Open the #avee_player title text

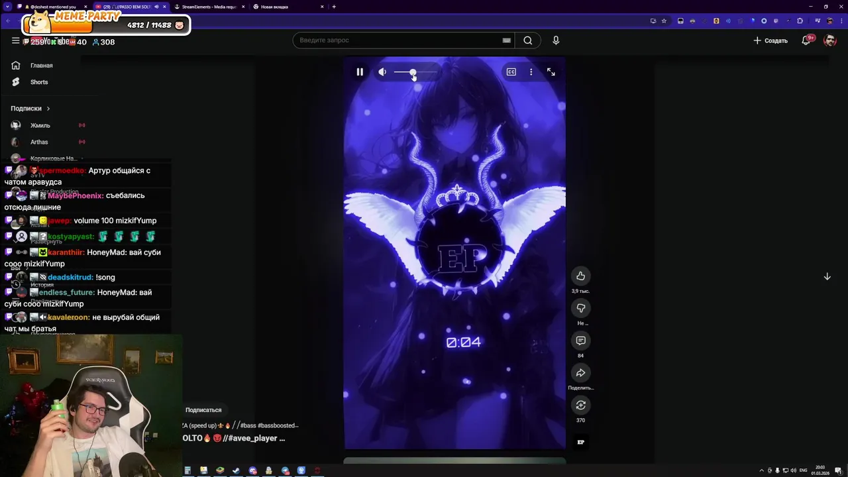254,438
